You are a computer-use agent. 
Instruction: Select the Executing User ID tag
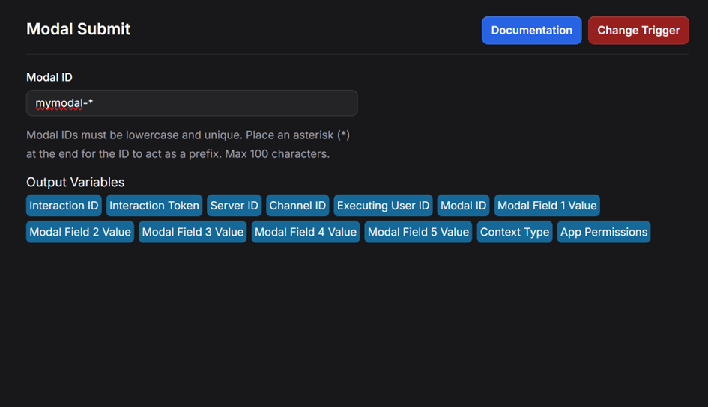pyautogui.click(x=383, y=206)
